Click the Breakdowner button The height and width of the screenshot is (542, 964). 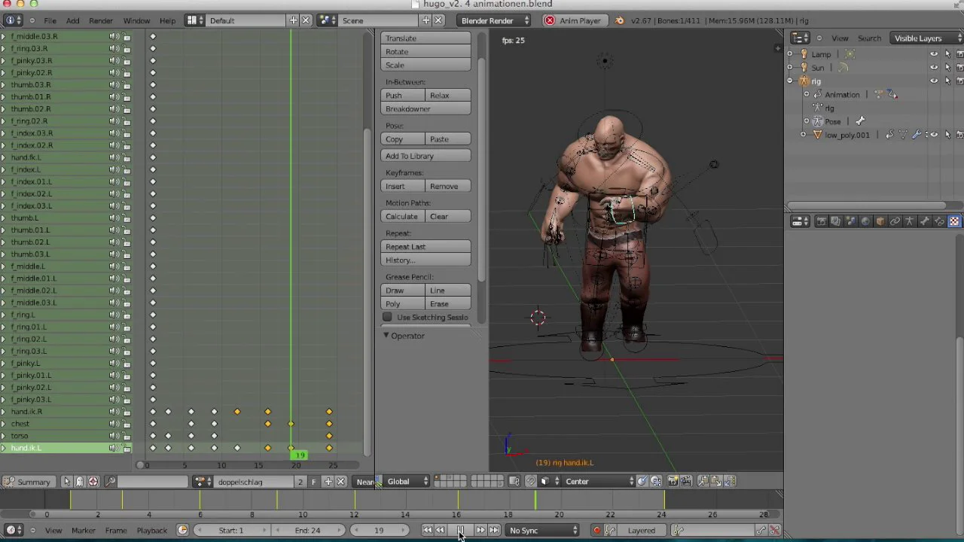426,109
